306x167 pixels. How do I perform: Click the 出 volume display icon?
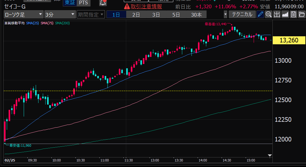[x=277, y=14]
